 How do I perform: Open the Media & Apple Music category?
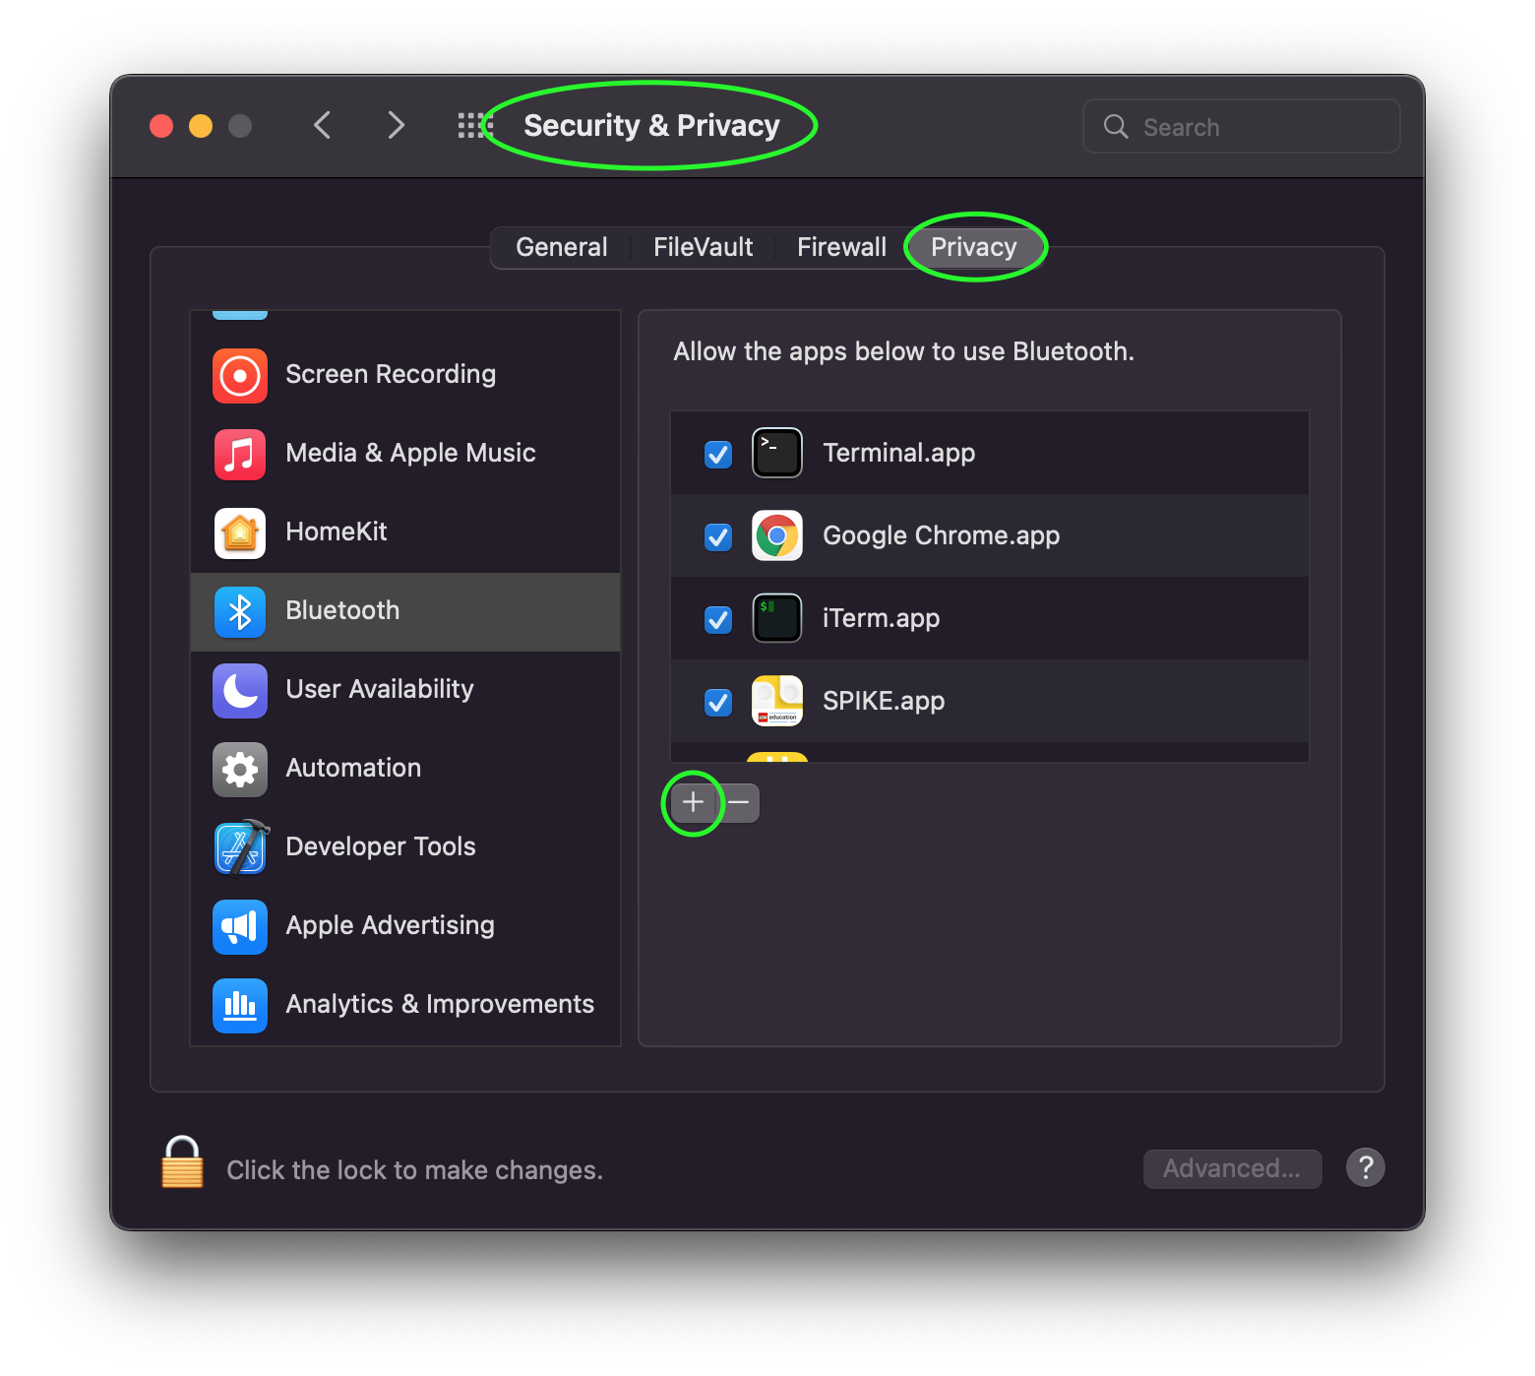click(x=404, y=454)
